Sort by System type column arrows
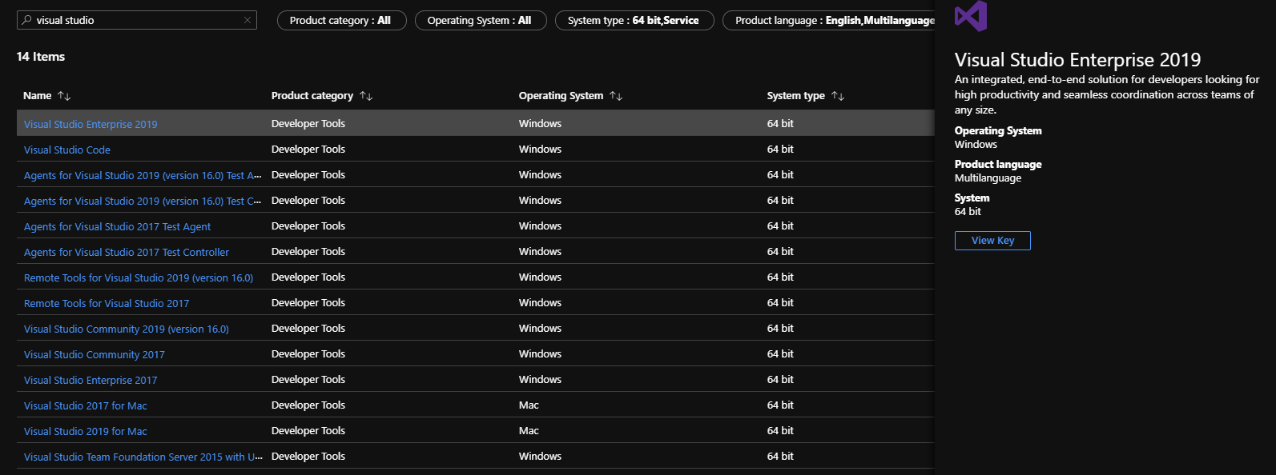1276x475 pixels. 838,96
